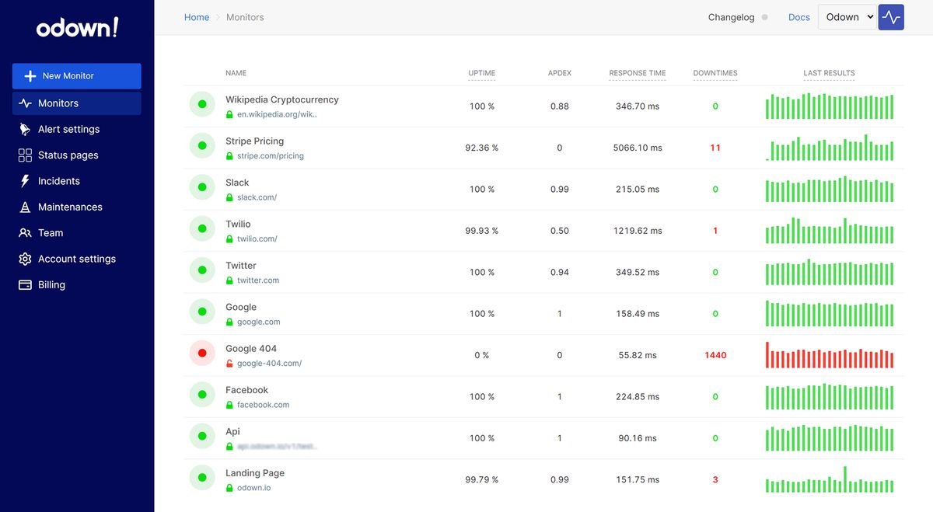
Task: Click the Downtimes column header
Action: (715, 73)
